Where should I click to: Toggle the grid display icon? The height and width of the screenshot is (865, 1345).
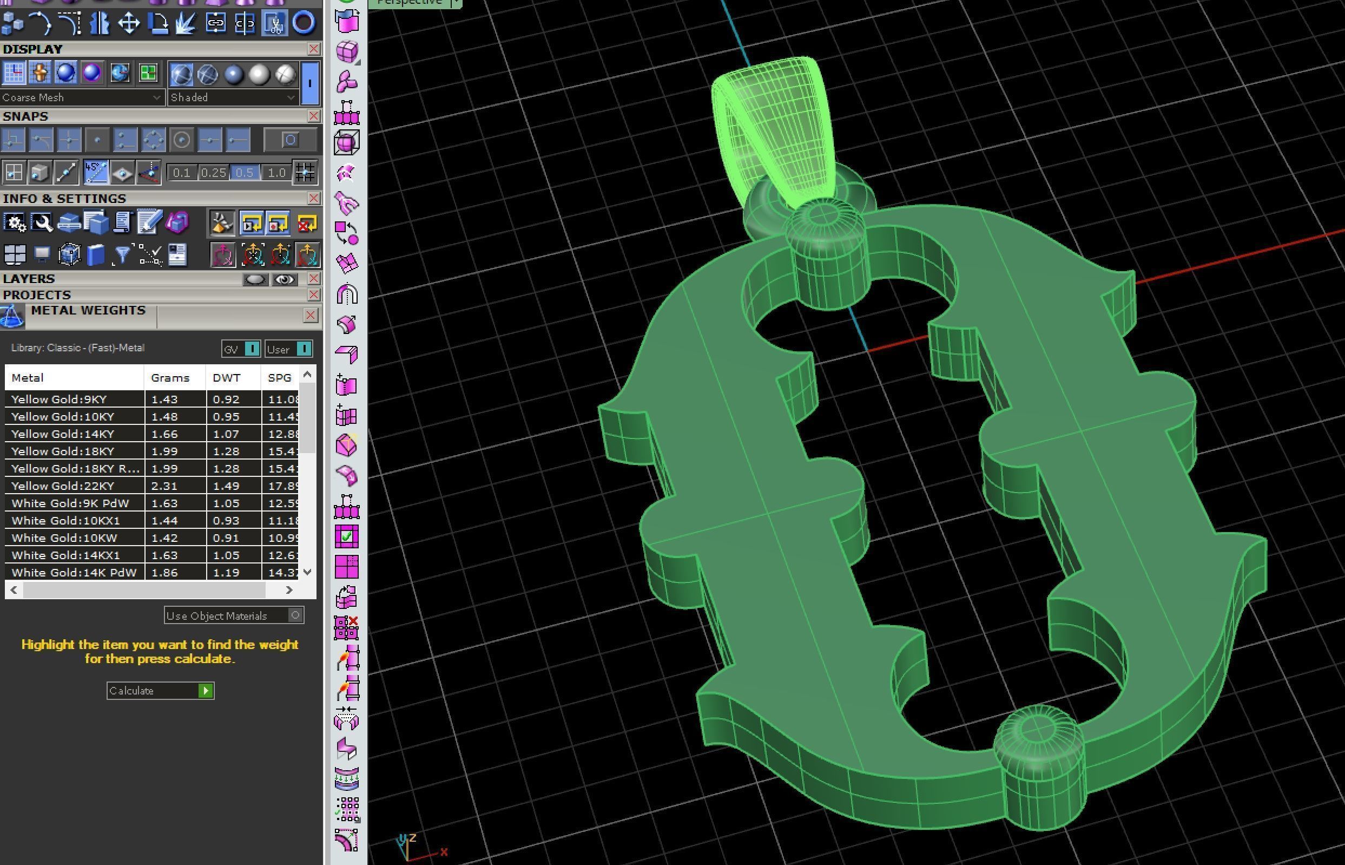[x=14, y=73]
